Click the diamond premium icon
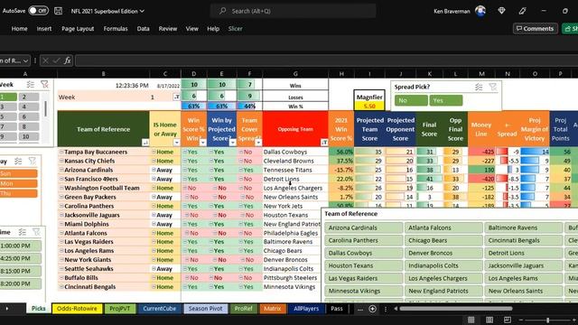The width and height of the screenshot is (578, 325). (501, 11)
